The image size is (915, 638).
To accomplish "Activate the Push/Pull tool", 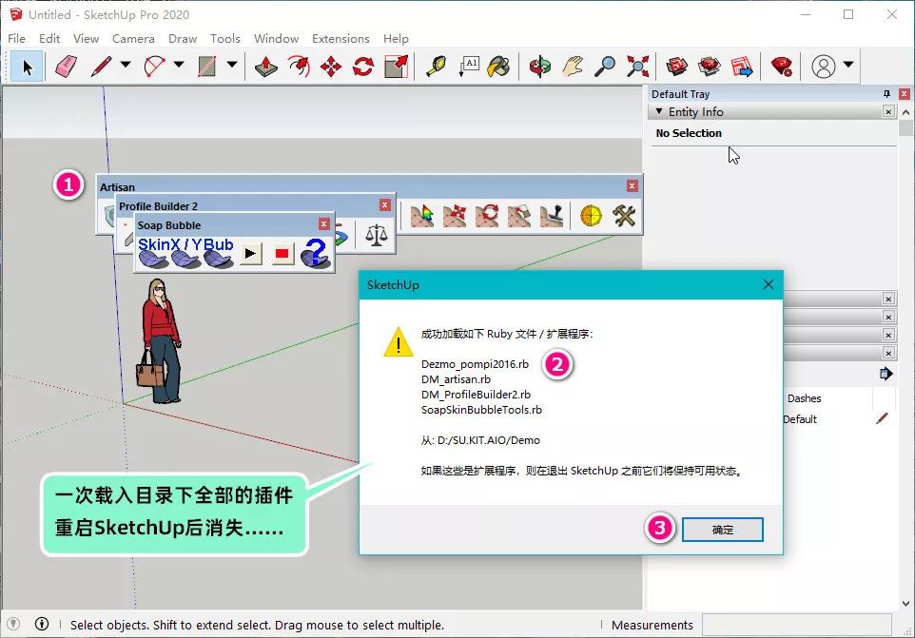I will 264,66.
